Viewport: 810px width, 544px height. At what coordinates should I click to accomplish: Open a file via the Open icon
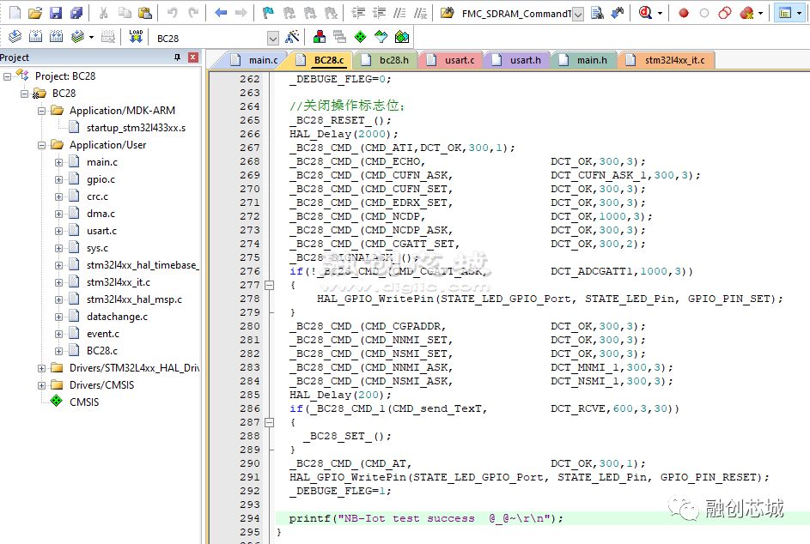(35, 12)
